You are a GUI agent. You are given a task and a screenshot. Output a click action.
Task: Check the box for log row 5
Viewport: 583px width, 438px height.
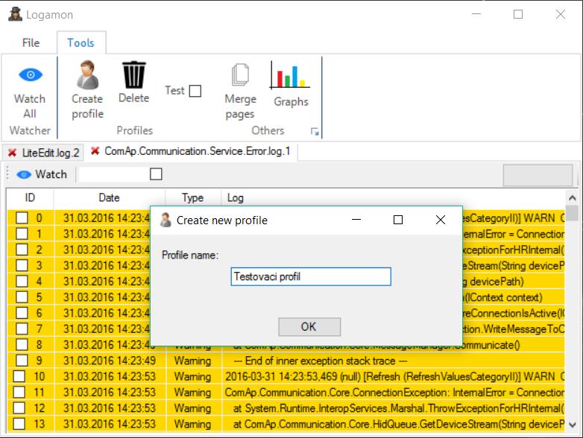[22, 296]
